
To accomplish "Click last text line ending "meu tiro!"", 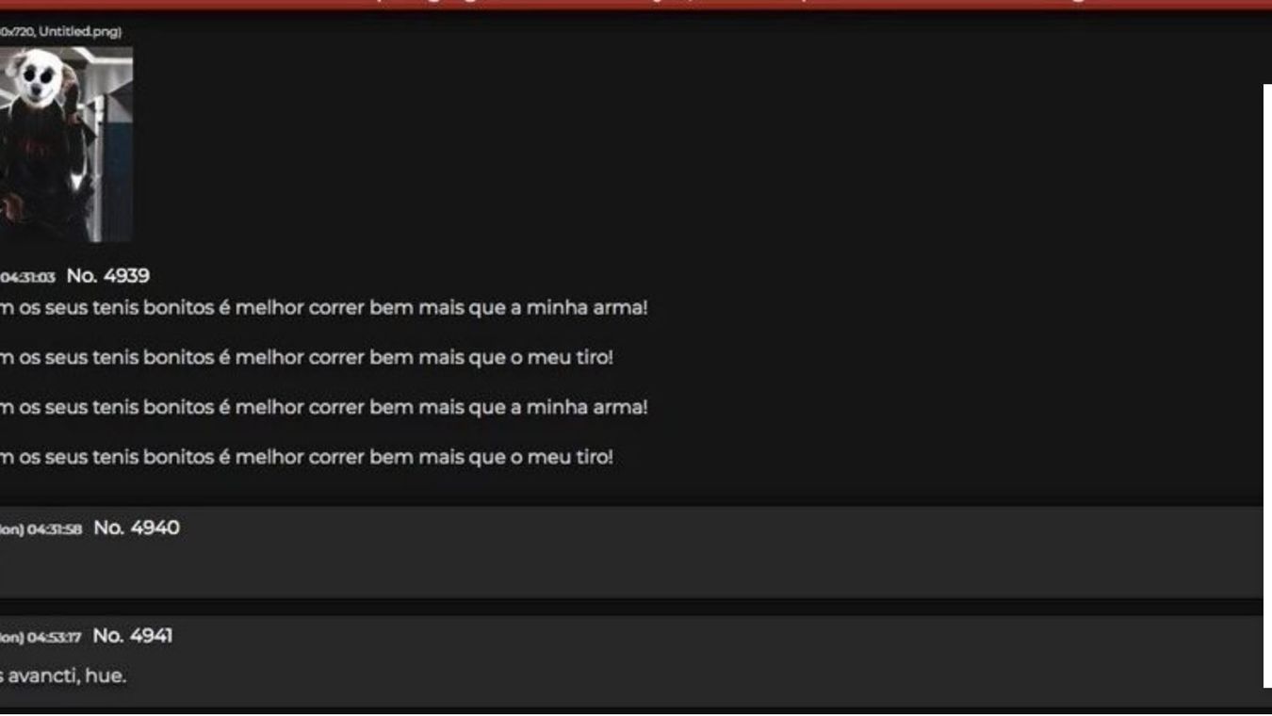I will [x=306, y=458].
